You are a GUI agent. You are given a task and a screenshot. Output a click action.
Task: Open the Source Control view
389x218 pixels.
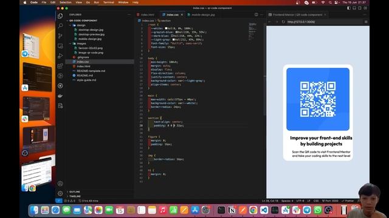pos(60,36)
